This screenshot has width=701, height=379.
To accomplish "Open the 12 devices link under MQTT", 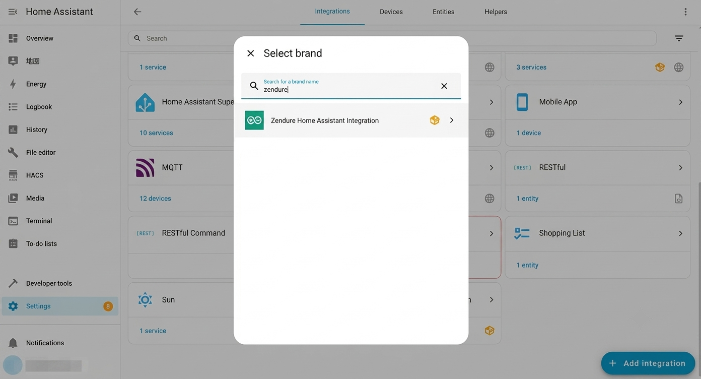I will tap(155, 199).
